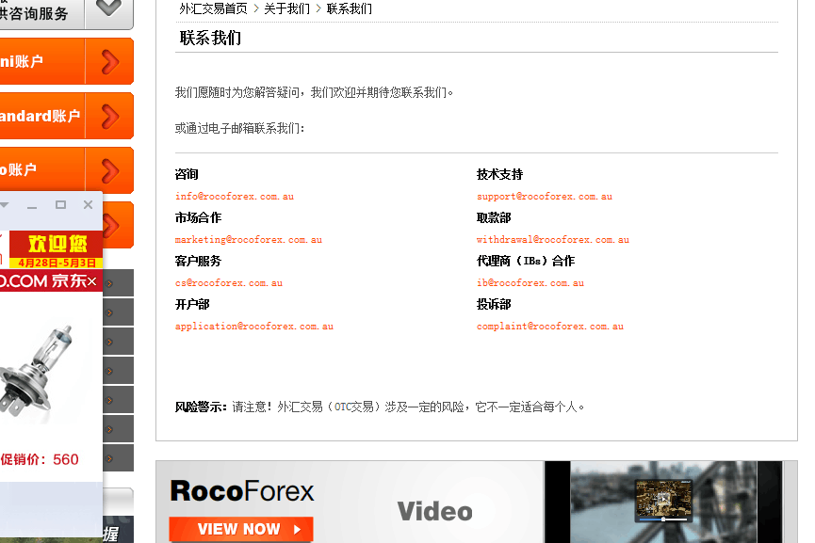Click the Video label in banner
The height and width of the screenshot is (543, 815).
coord(435,511)
